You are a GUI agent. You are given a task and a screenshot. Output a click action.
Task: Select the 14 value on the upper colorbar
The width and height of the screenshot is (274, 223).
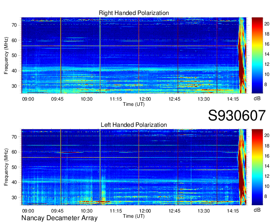[x=267, y=54]
